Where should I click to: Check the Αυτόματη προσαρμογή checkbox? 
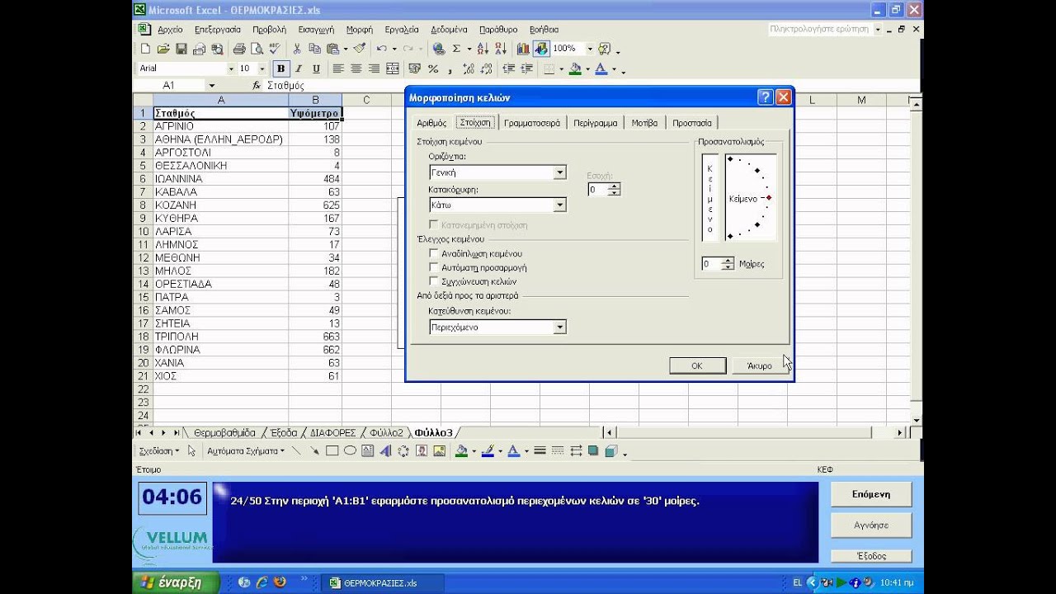435,268
